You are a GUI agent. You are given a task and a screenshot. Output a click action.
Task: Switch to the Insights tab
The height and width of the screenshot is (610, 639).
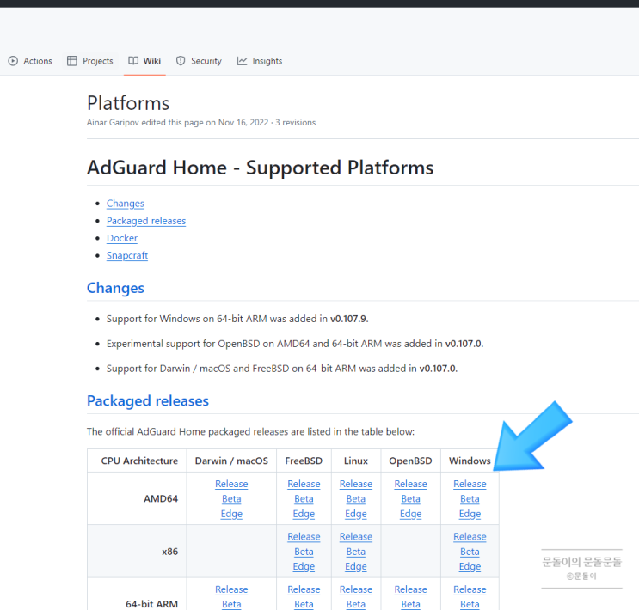[x=267, y=61]
